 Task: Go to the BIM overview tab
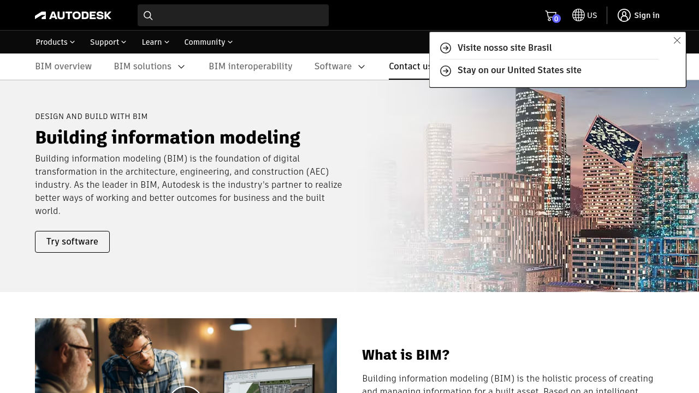pyautogui.click(x=63, y=67)
